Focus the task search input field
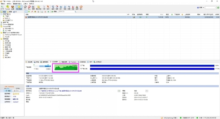The image size is (220, 119). [66, 12]
